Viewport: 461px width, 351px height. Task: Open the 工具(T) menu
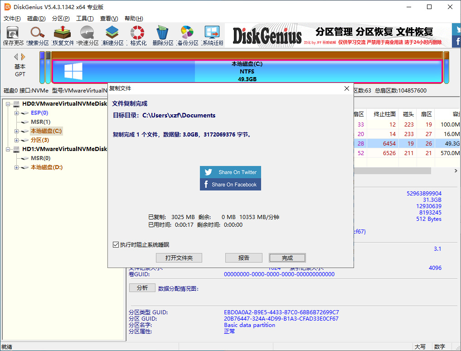tap(85, 19)
